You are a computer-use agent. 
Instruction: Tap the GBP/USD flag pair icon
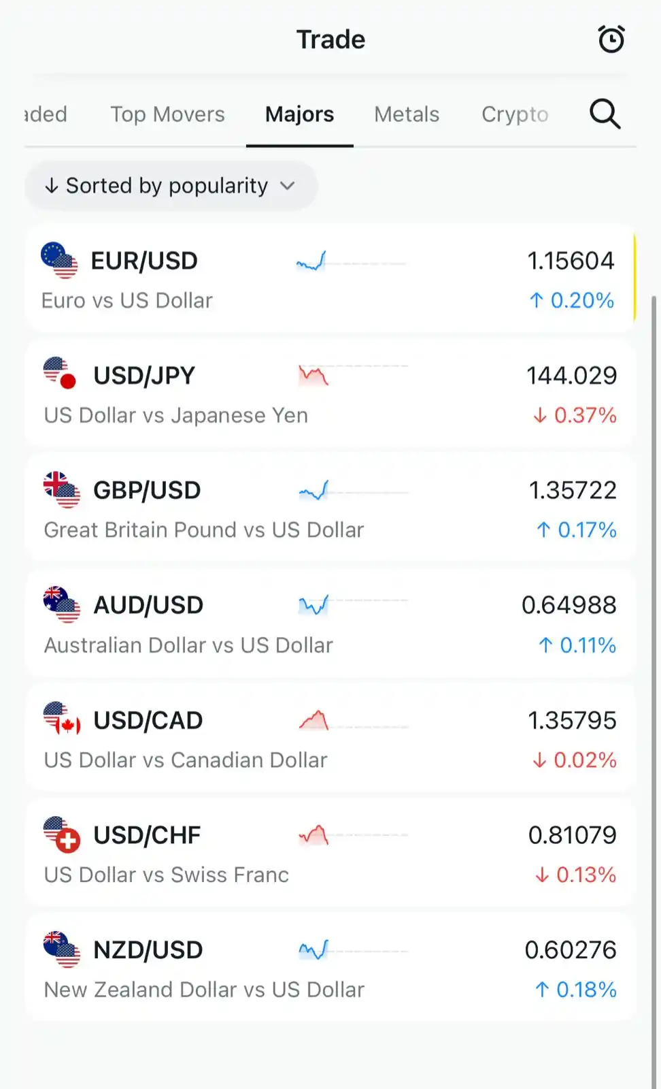click(61, 490)
